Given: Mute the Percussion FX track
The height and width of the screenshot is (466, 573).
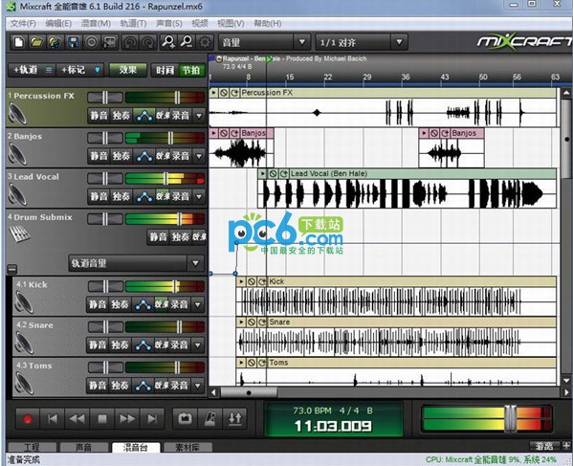Looking at the screenshot, I should pyautogui.click(x=99, y=116).
